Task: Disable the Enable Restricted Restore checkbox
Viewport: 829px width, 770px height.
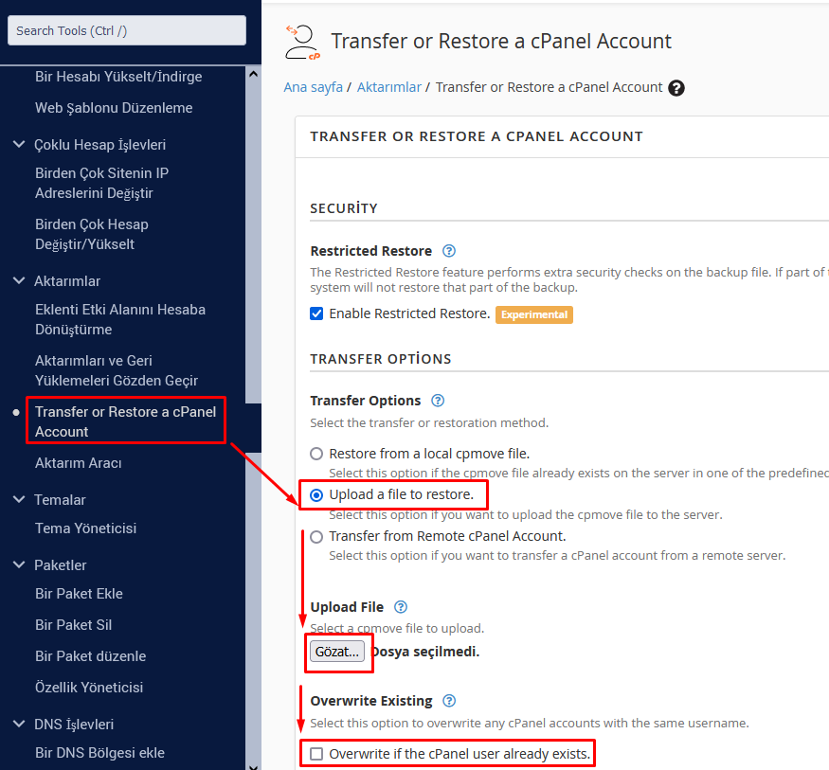Action: click(x=317, y=313)
